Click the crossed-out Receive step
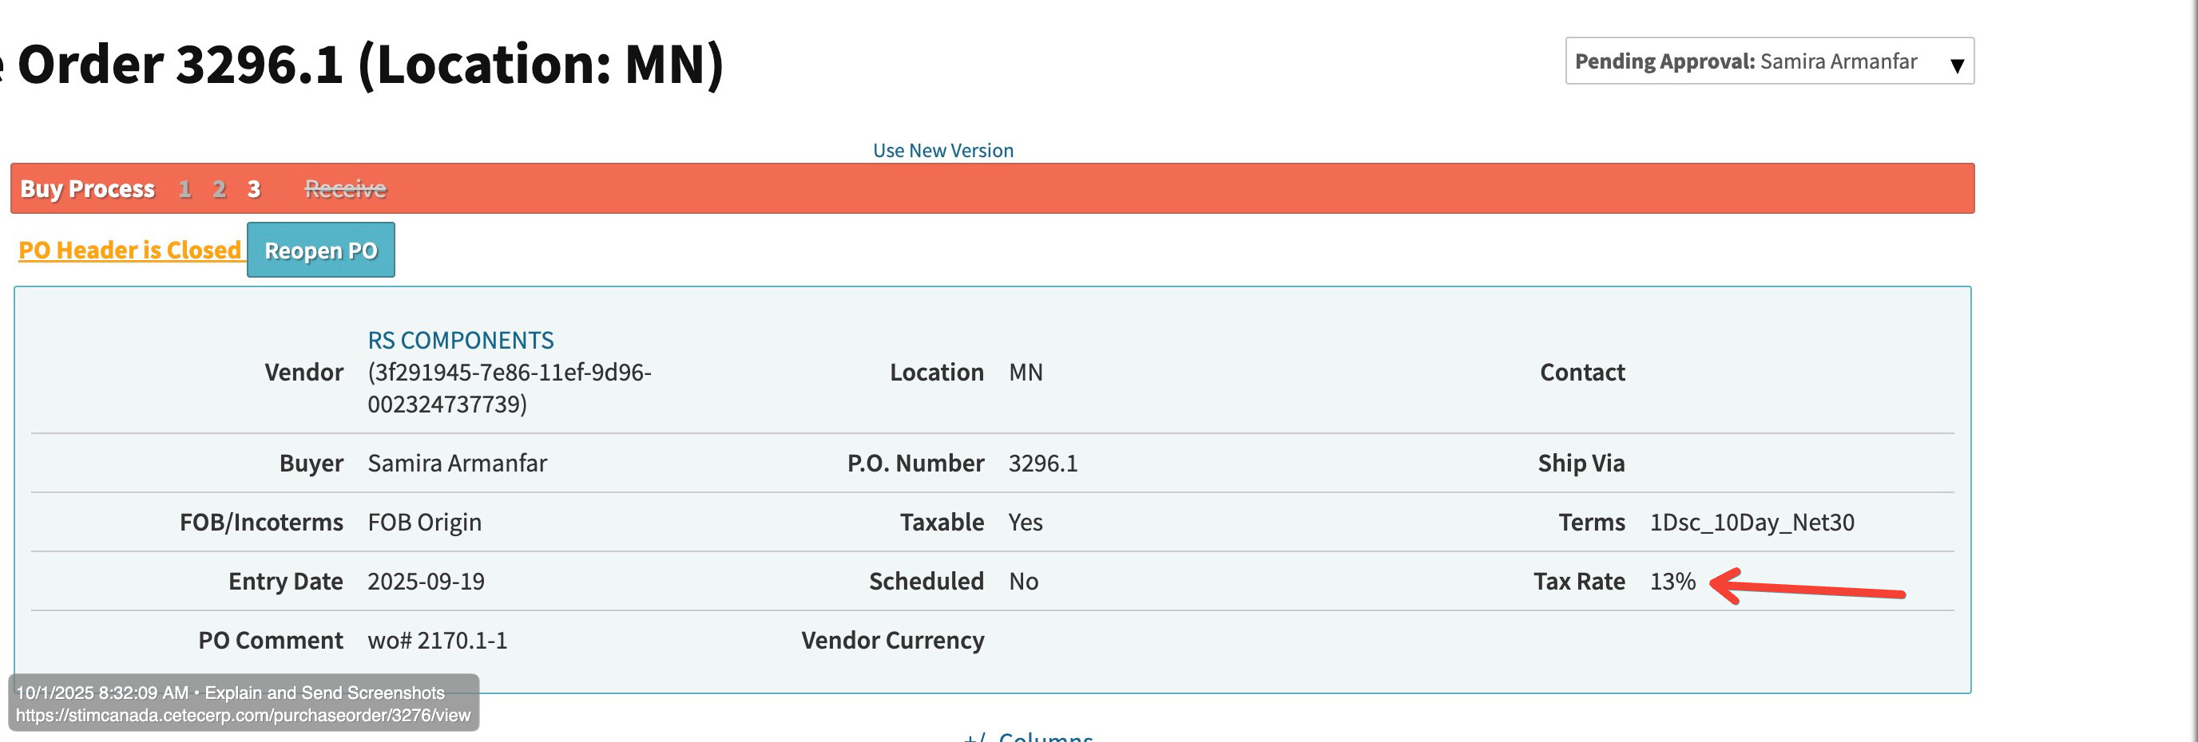Image resolution: width=2198 pixels, height=742 pixels. click(345, 189)
